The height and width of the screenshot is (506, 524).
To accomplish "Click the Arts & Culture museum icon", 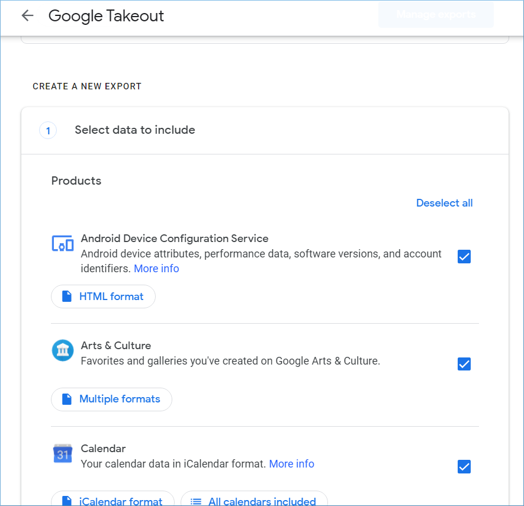I will (x=63, y=350).
